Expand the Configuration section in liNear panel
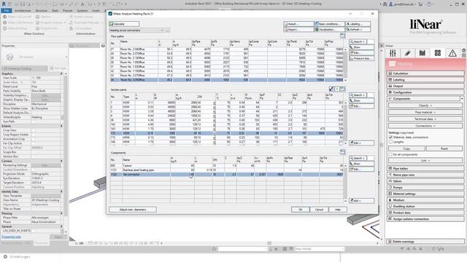This screenshot has width=467, height=262. point(425,92)
